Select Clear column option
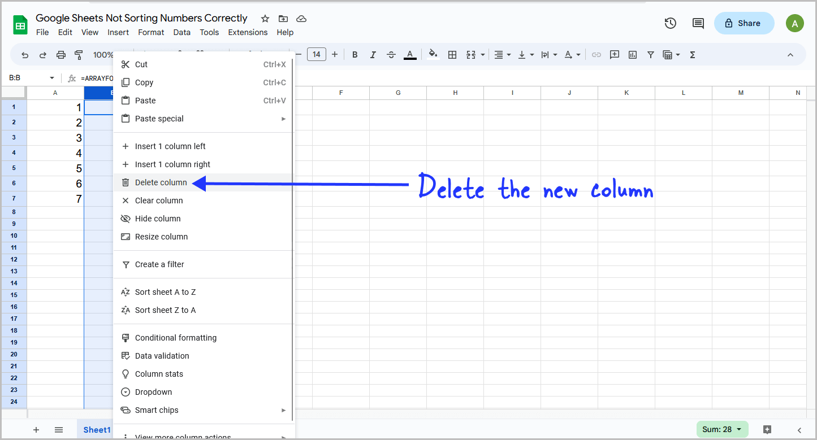 tap(204, 201)
